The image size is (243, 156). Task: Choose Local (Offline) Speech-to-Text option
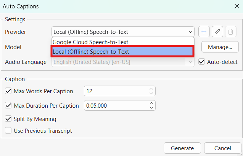coord(123,51)
